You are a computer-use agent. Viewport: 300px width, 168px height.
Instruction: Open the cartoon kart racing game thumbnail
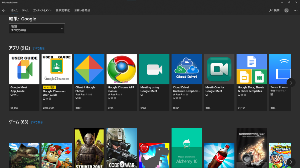click(57, 156)
